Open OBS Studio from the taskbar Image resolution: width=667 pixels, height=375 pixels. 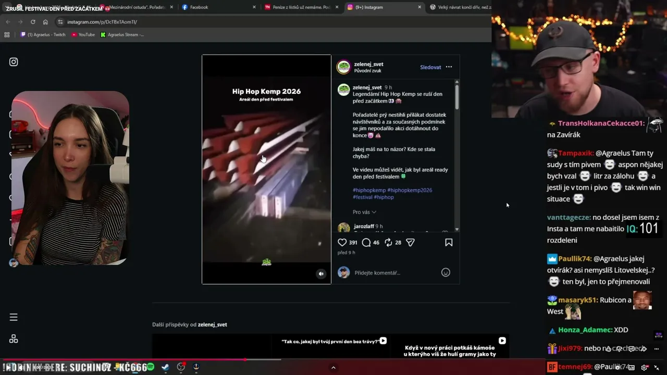tap(181, 367)
